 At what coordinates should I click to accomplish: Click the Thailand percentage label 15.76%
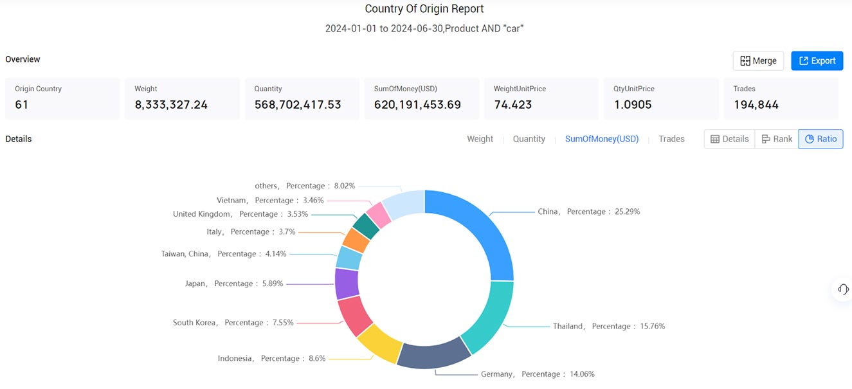click(x=609, y=326)
